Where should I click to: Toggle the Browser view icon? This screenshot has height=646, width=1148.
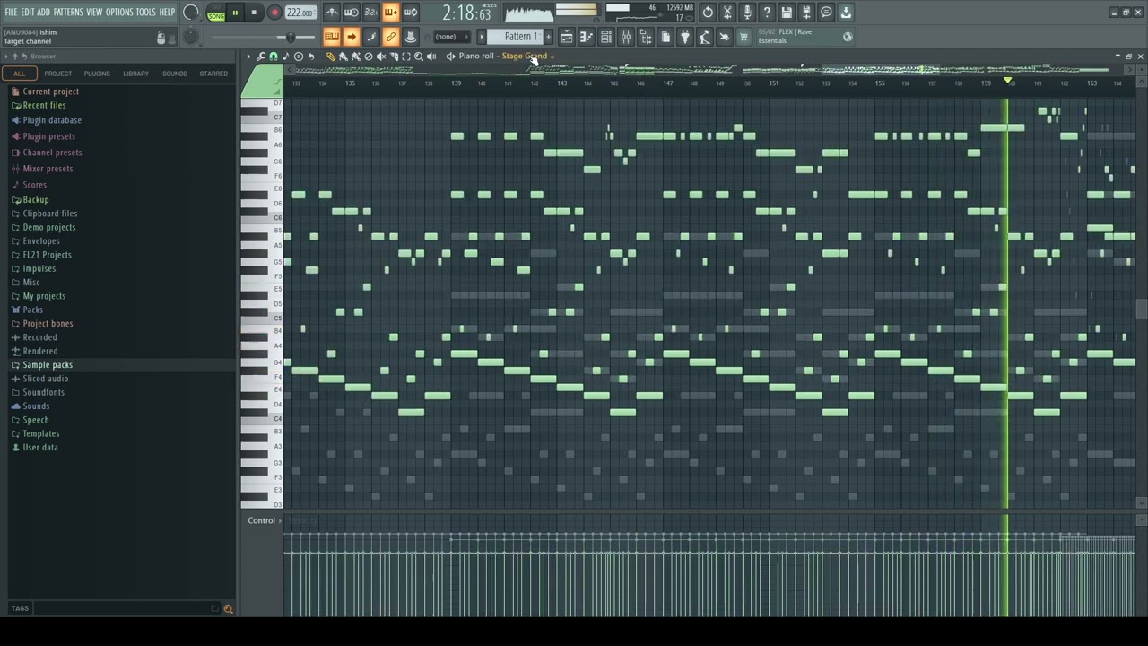point(646,37)
